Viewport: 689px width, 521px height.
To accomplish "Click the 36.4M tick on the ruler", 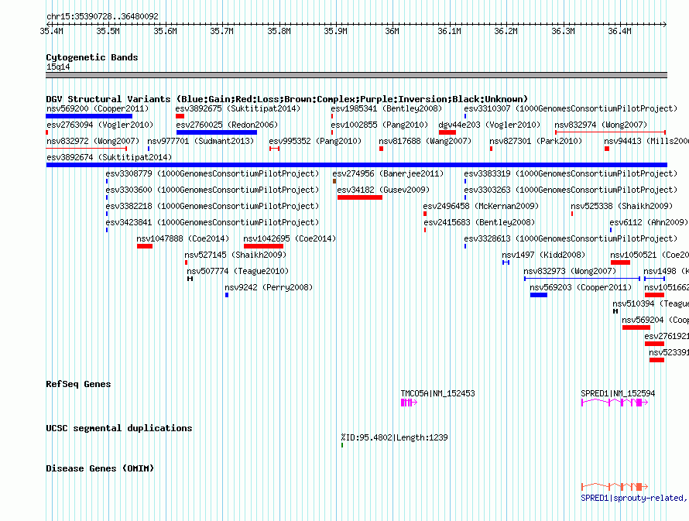I will tap(619, 31).
